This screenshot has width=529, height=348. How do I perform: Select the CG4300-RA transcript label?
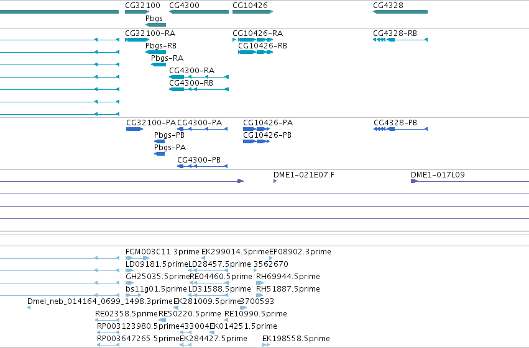coord(191,71)
